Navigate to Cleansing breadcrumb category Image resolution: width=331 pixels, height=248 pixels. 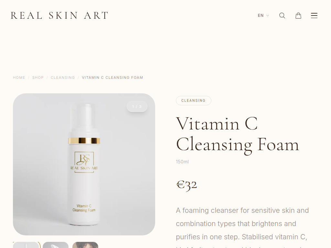(x=63, y=77)
